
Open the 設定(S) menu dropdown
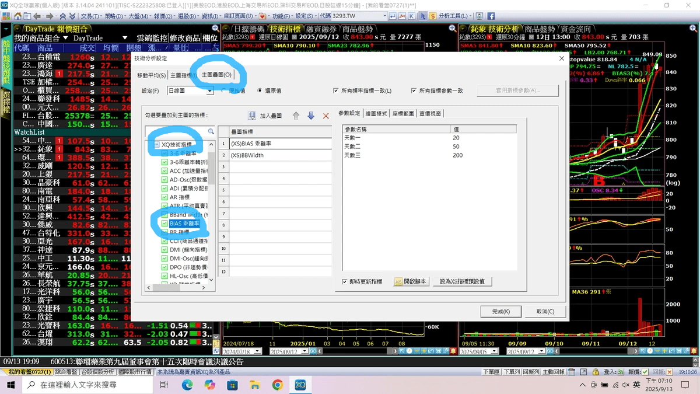pyautogui.click(x=305, y=16)
